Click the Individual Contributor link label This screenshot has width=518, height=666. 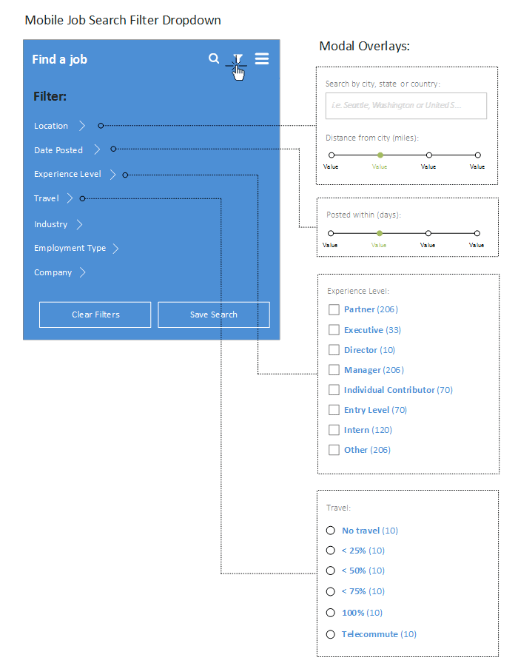click(x=389, y=390)
